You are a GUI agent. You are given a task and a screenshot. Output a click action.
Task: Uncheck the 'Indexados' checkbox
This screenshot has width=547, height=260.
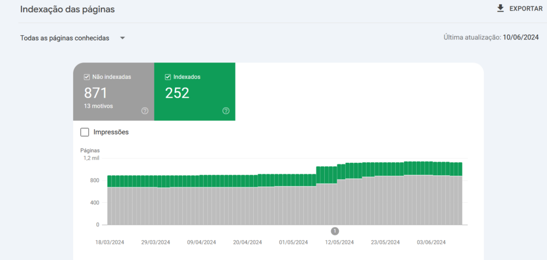click(x=168, y=77)
